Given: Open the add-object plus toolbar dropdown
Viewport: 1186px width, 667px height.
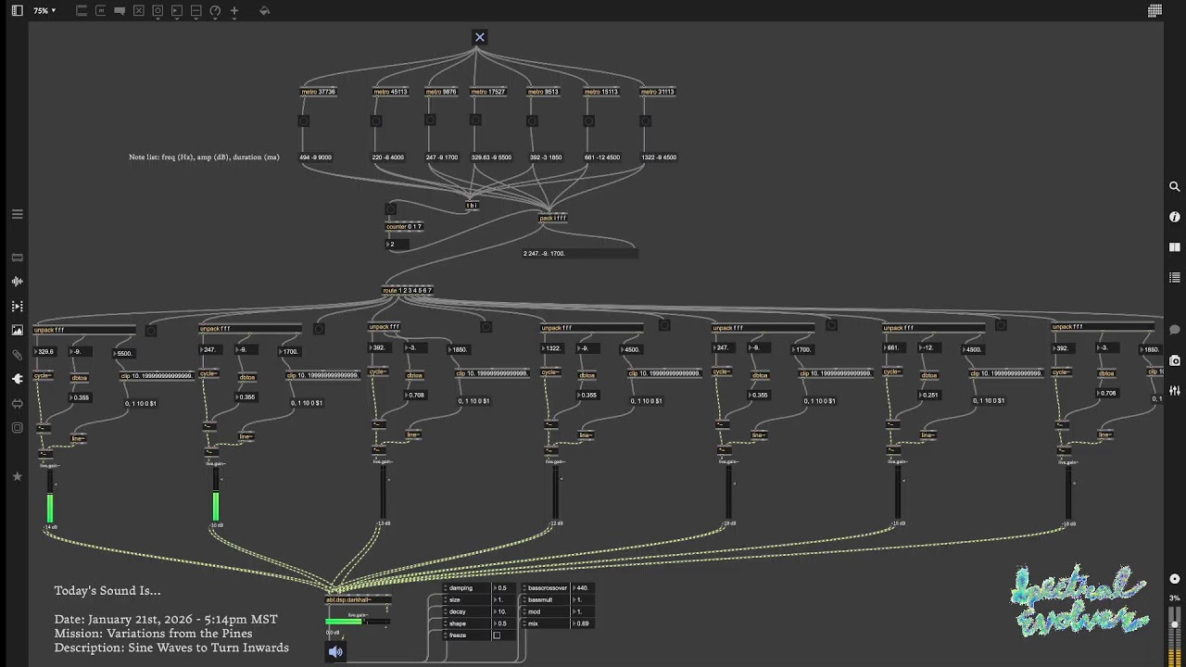Looking at the screenshot, I should click(234, 11).
